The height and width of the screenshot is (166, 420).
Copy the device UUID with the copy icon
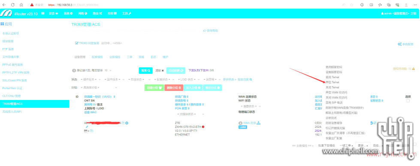pos(123,123)
